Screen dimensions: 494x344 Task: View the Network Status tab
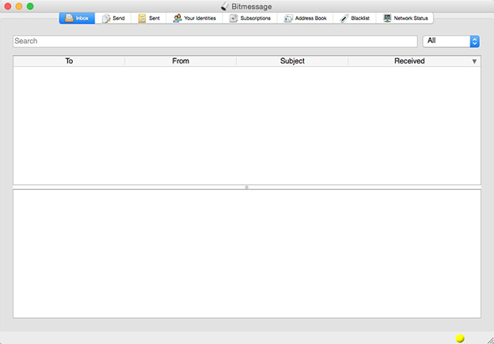(x=405, y=18)
